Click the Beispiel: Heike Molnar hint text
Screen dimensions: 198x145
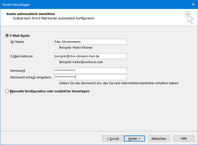pyautogui.click(x=76, y=47)
